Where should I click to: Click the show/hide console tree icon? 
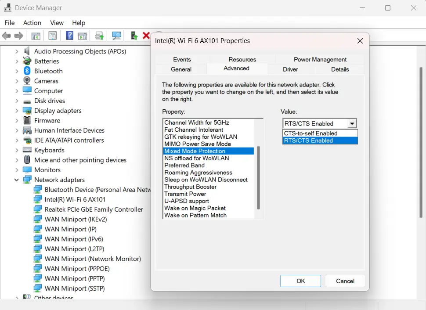36,36
